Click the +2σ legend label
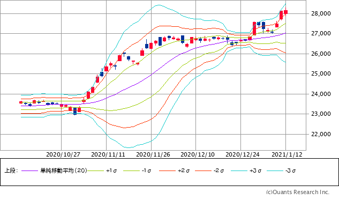The image size is (339, 200). 184,171
